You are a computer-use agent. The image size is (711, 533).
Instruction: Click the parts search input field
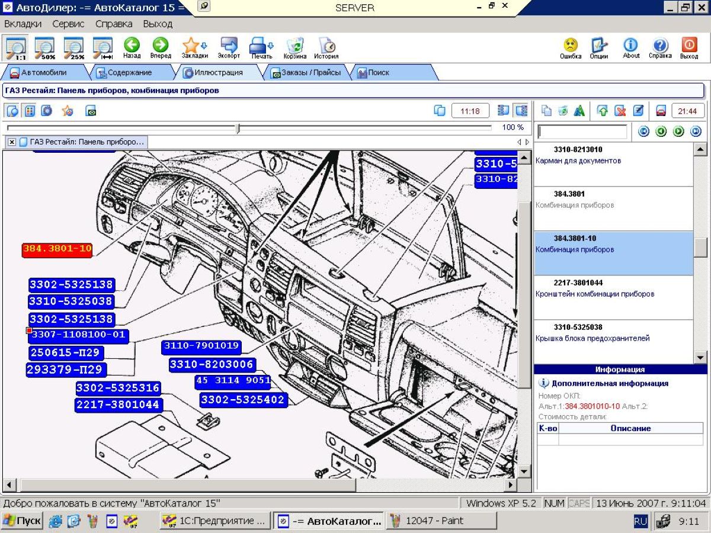582,131
